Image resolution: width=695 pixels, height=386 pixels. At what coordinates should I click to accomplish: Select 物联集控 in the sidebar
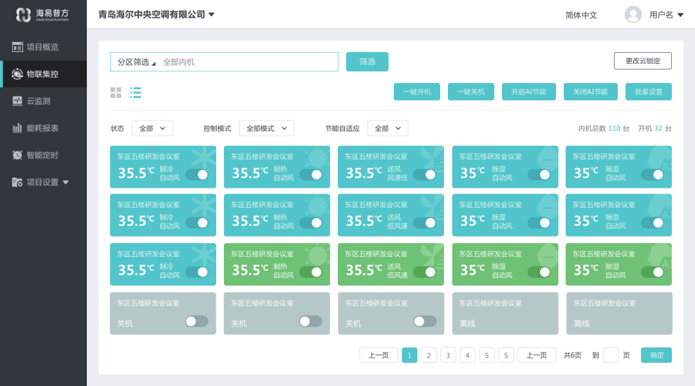[42, 74]
